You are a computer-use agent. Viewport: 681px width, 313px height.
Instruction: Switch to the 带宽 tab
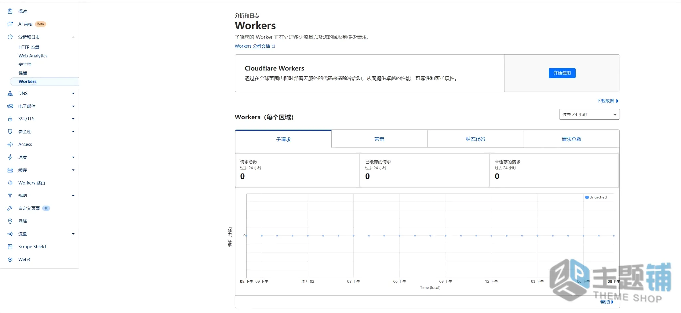pyautogui.click(x=379, y=139)
